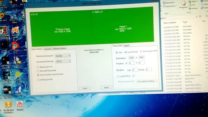Sort by Size column in Explorer

click(204, 21)
